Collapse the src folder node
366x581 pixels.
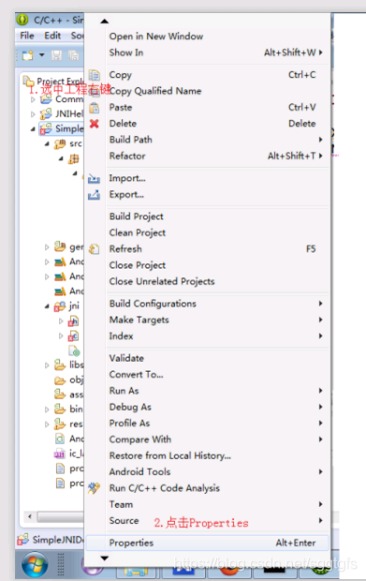tap(47, 143)
